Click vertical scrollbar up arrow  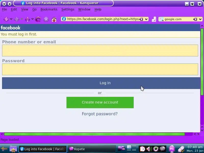click(x=202, y=26)
